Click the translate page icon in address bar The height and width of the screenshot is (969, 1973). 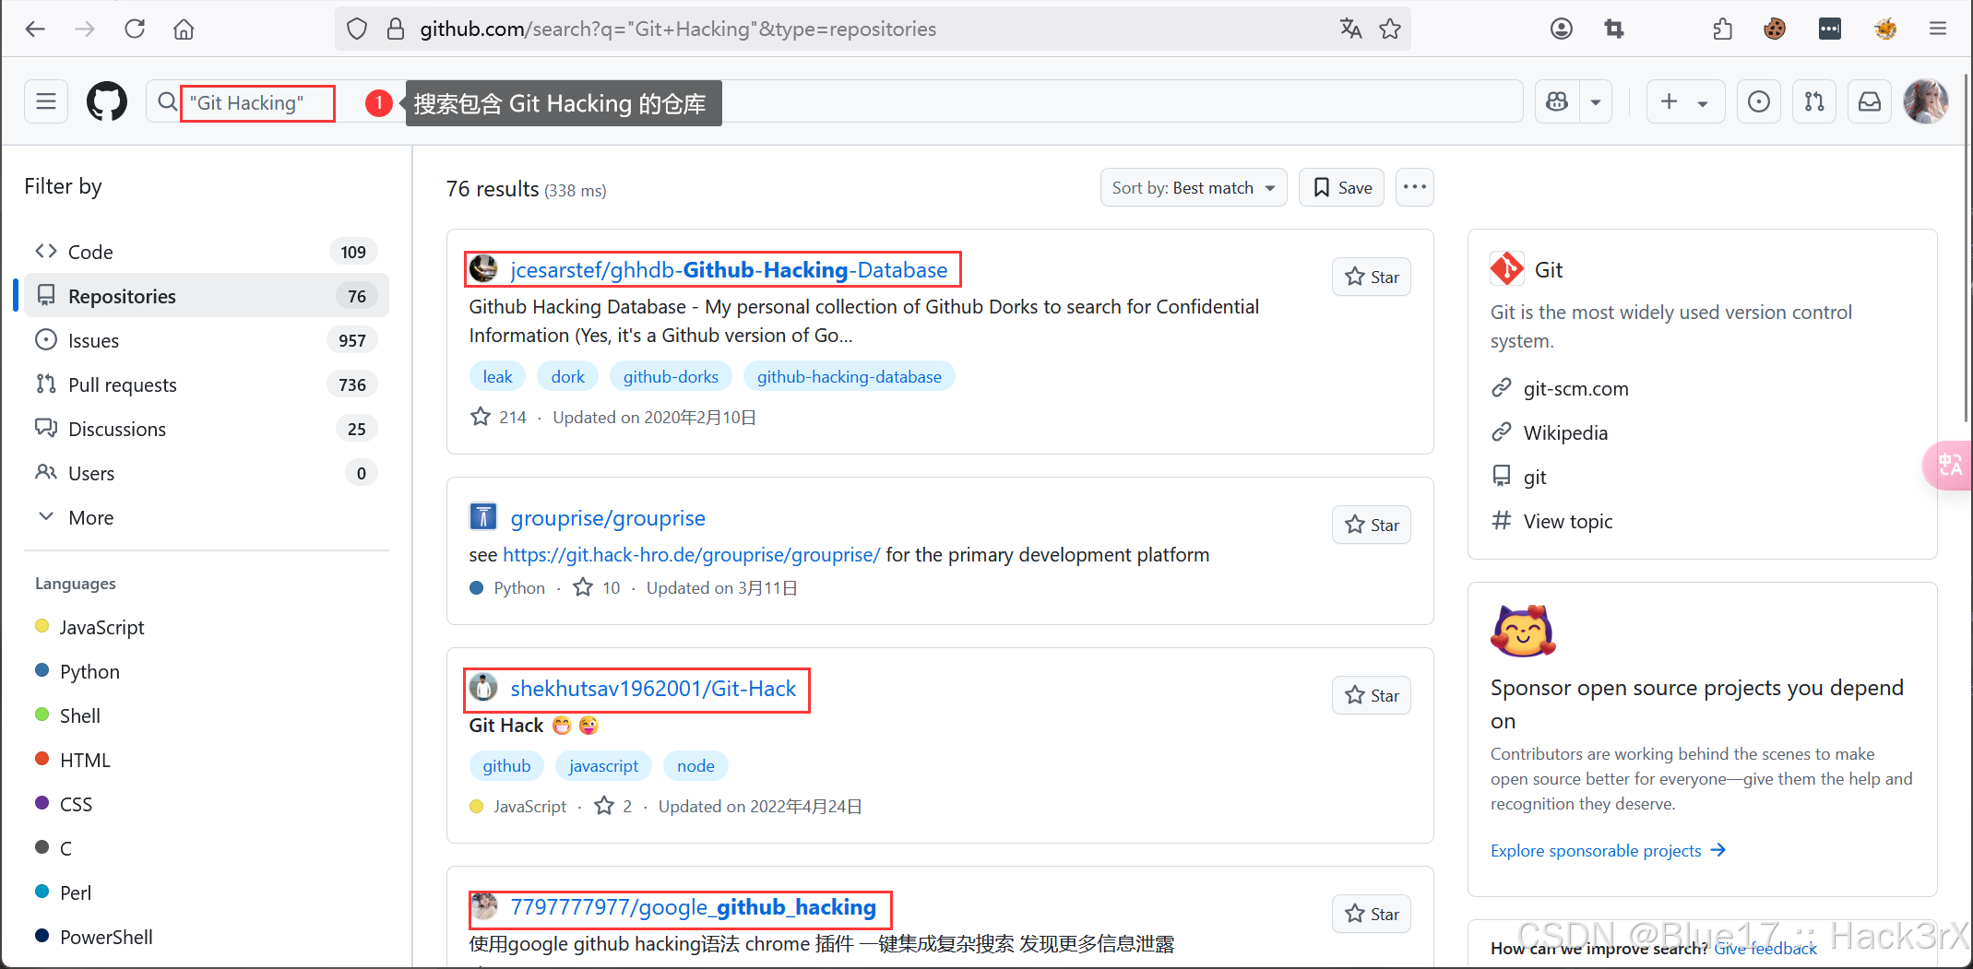coord(1350,29)
